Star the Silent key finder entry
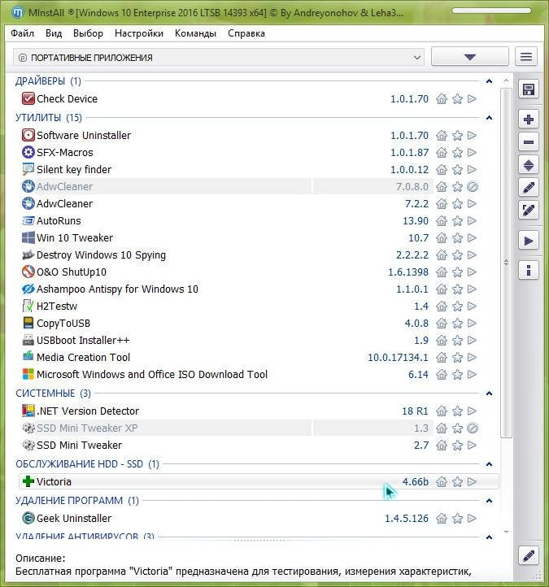This screenshot has height=587, width=549. 457,170
